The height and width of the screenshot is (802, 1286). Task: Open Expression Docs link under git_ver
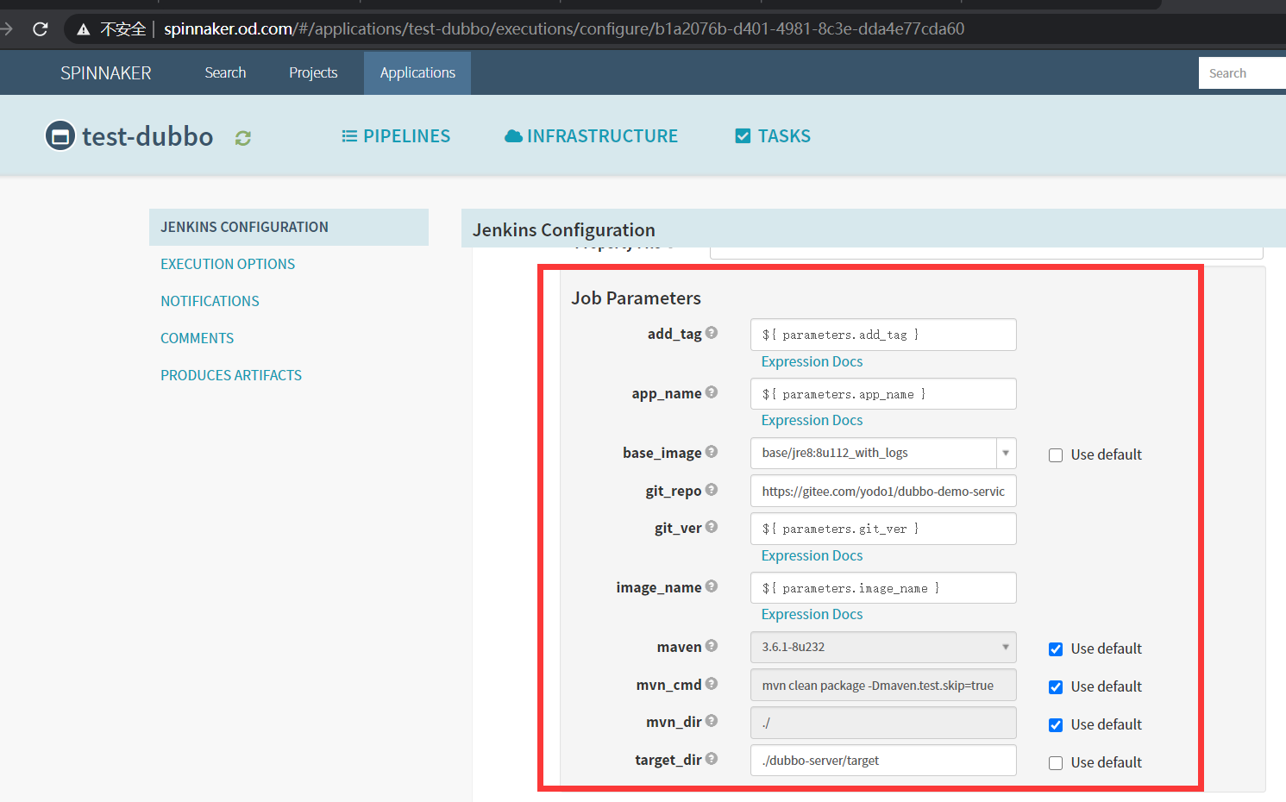coord(812,555)
